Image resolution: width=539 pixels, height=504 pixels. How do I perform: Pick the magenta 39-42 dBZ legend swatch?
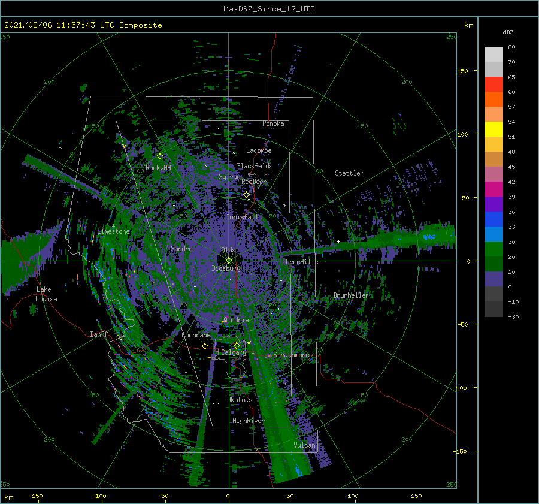coord(493,189)
